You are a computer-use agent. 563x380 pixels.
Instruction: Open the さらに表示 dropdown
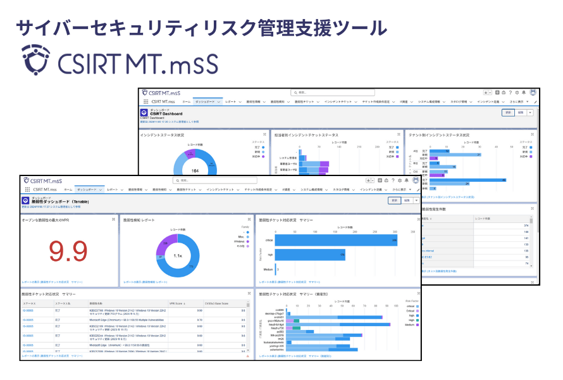(401, 189)
